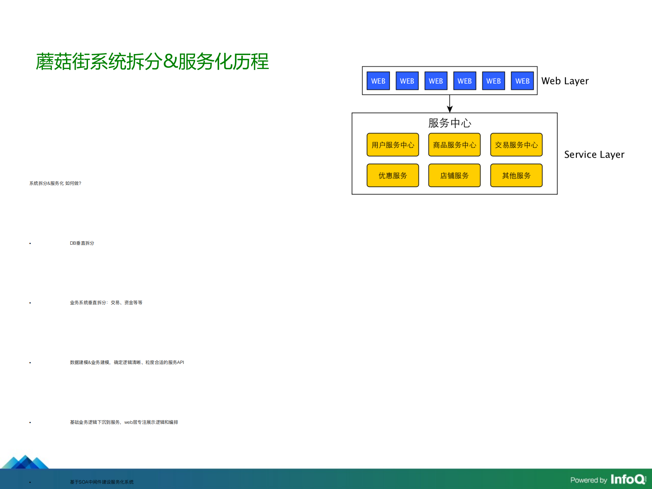Click the text 系统拆分&服务化 如何做?
The width and height of the screenshot is (652, 489).
click(x=55, y=183)
